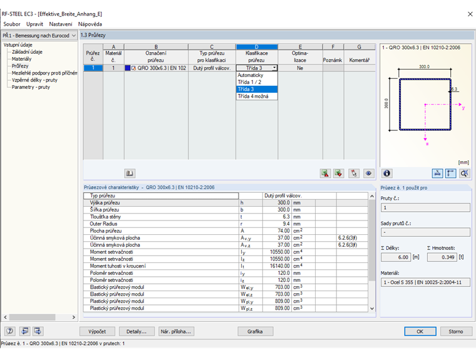Click the row header 1 in Průřez č.

coord(93,68)
